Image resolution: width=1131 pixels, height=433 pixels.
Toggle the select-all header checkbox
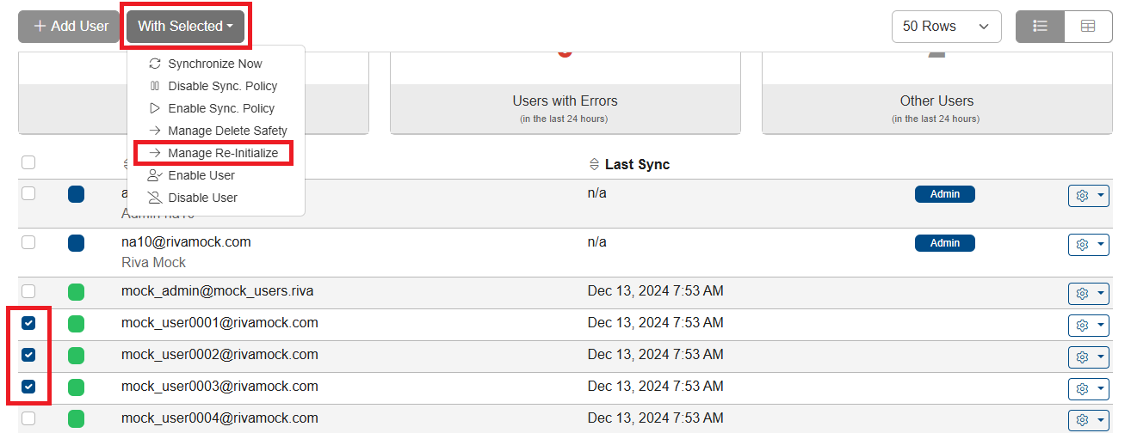tap(28, 162)
